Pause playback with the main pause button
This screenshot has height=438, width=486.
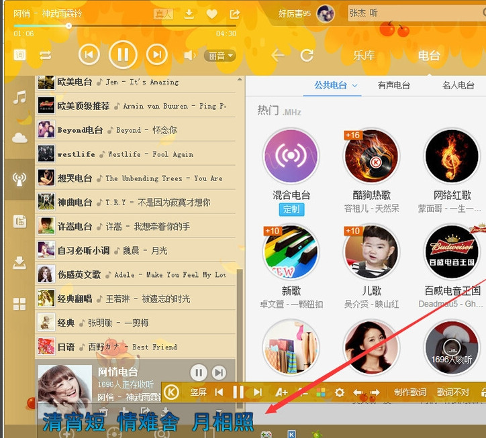click(x=123, y=55)
